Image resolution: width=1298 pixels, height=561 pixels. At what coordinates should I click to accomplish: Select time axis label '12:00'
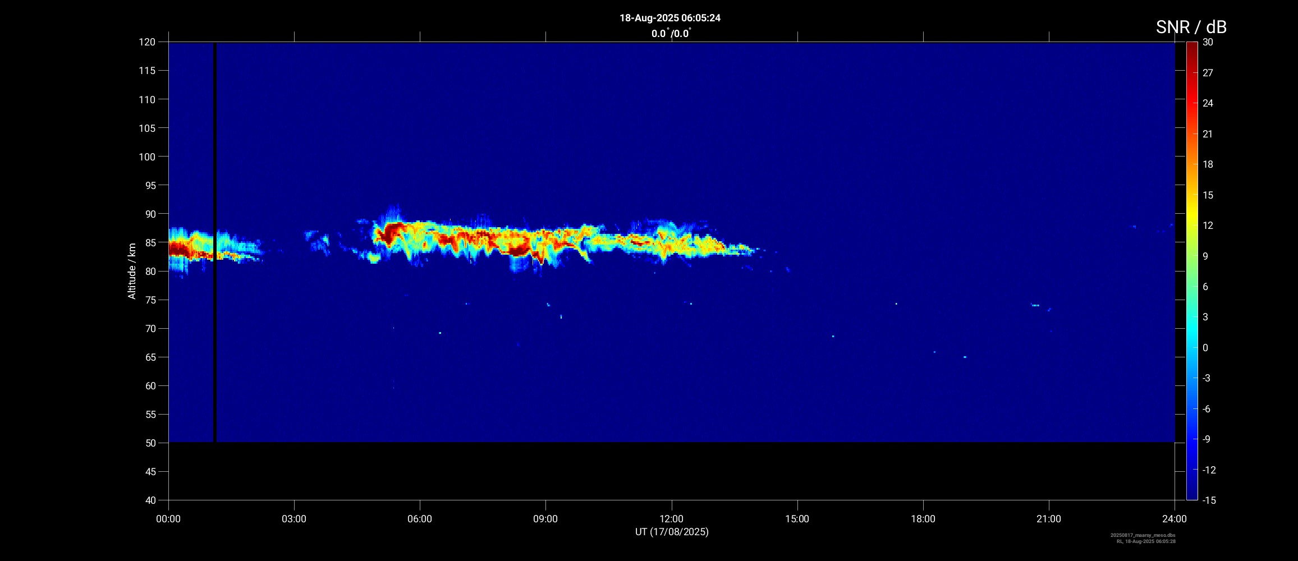click(671, 519)
